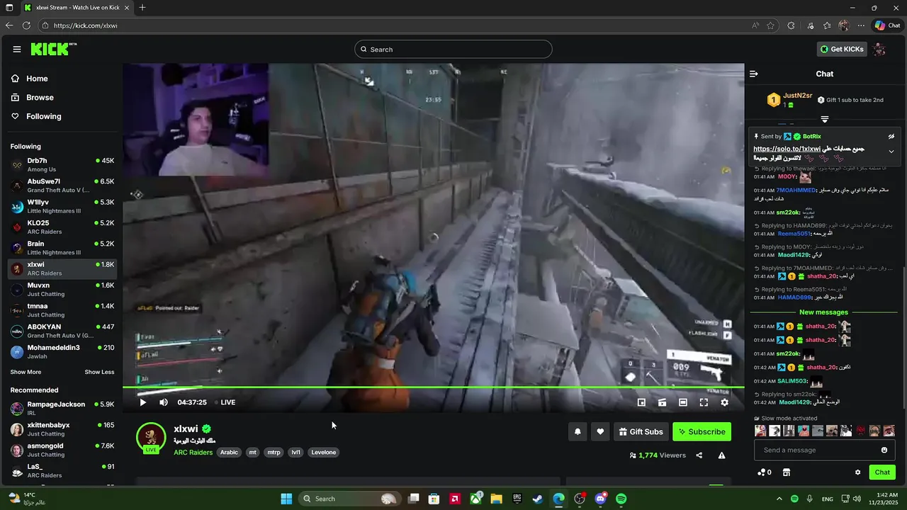Enable picture-in-picture mode
Screen dimensions: 907x510
tap(641, 402)
